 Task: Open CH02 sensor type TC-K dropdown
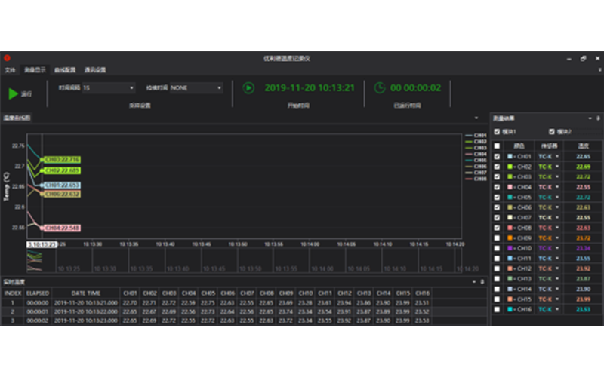tap(556, 167)
